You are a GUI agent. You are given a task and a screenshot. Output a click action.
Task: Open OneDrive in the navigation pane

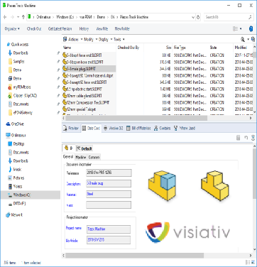click(x=15, y=124)
